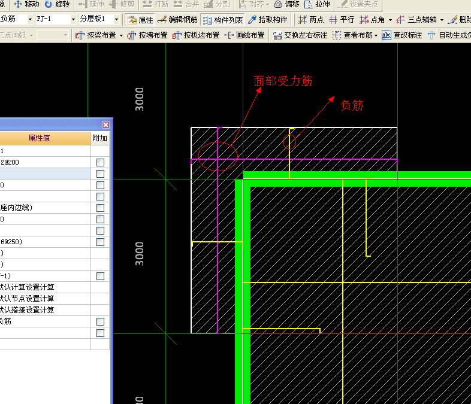Select 三点辅轴 three-point axis tool
The width and height of the screenshot is (471, 404).
coord(416,20)
